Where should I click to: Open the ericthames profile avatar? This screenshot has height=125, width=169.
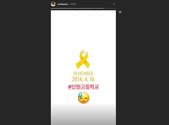(53, 4)
